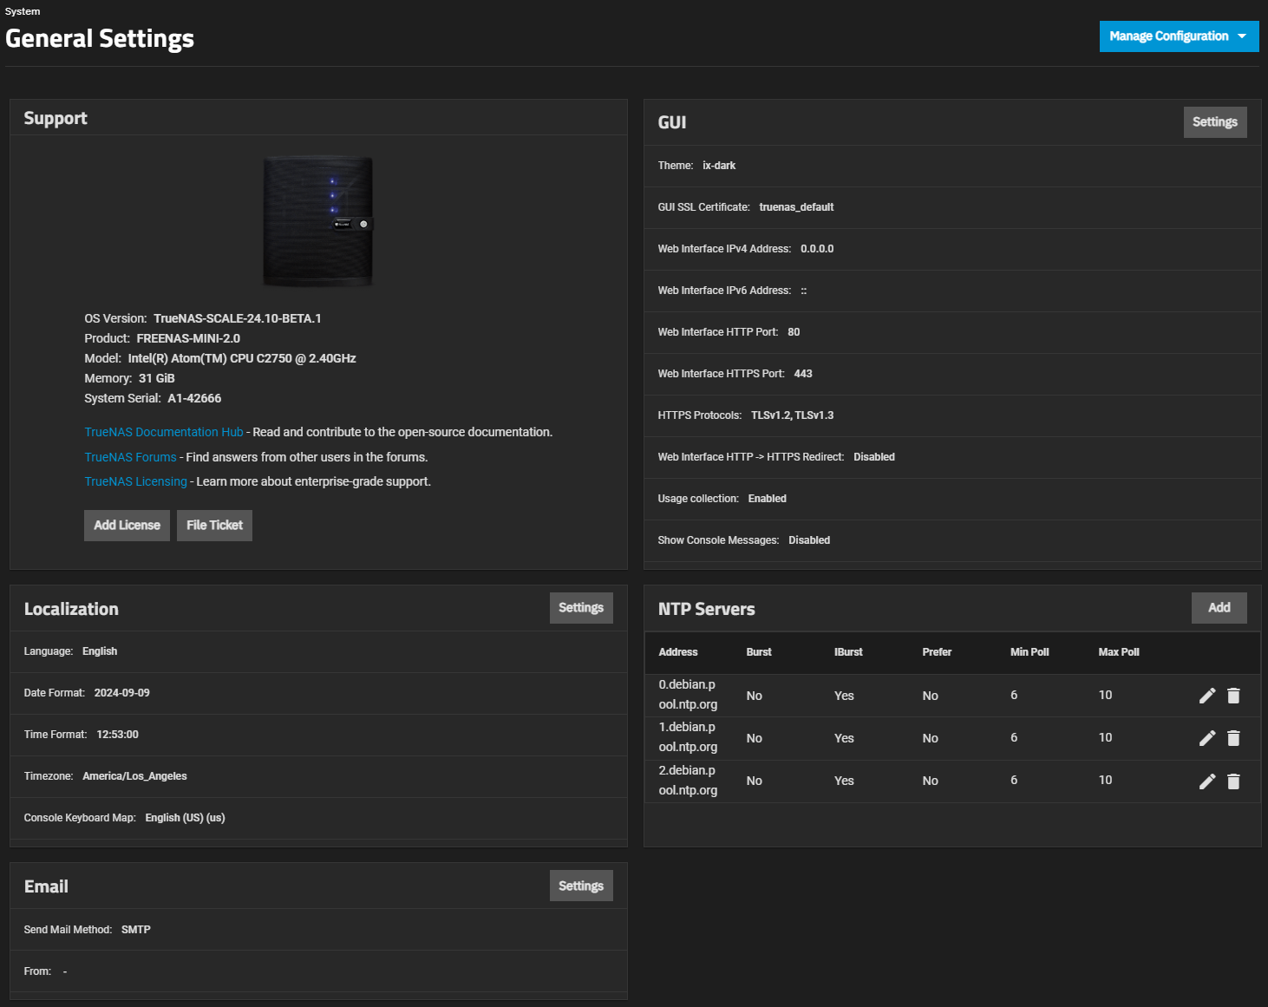
Task: Edit the 2.debian.pool.ntp.org server entry
Action: pos(1206,781)
